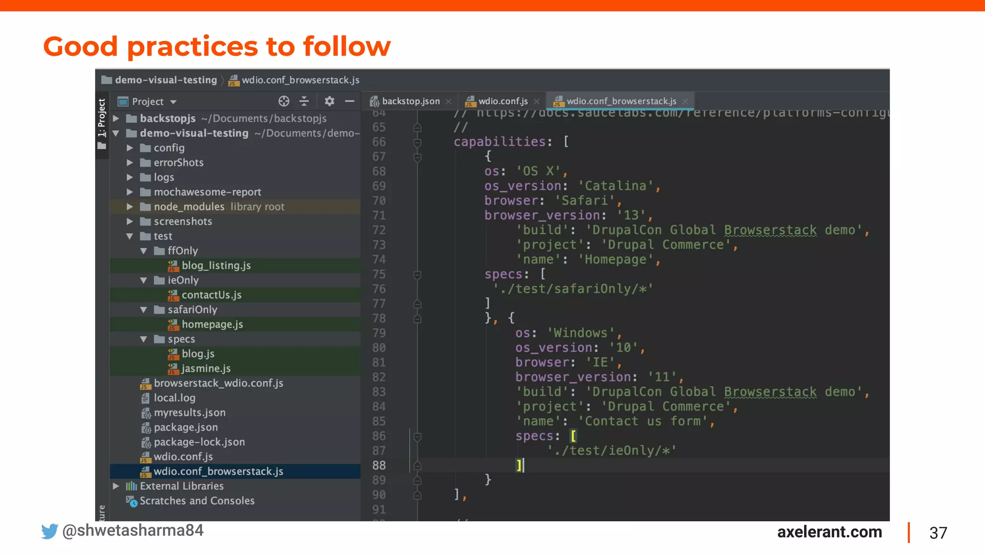Click the collapse all icon in Project panel
The image size is (985, 554).
coord(304,101)
